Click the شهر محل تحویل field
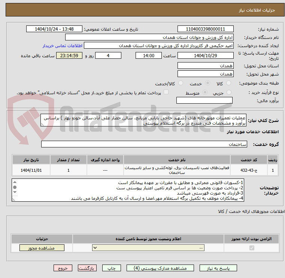The height and width of the screenshot is (278, 285). 205,74
